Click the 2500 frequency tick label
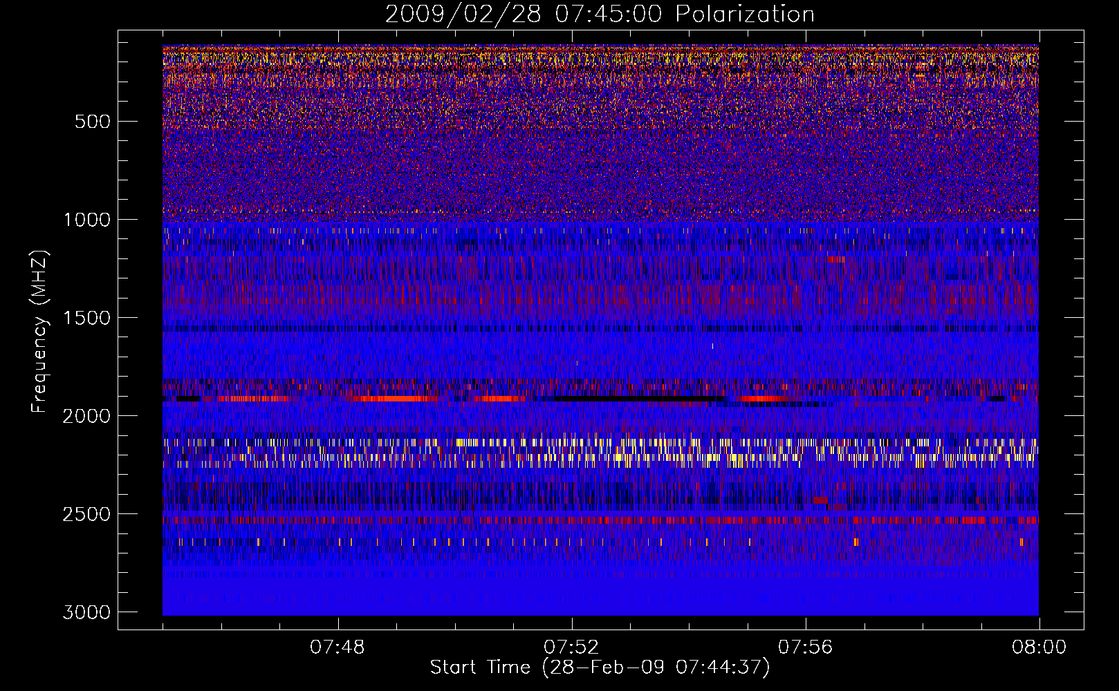The image size is (1119, 691). tap(86, 514)
